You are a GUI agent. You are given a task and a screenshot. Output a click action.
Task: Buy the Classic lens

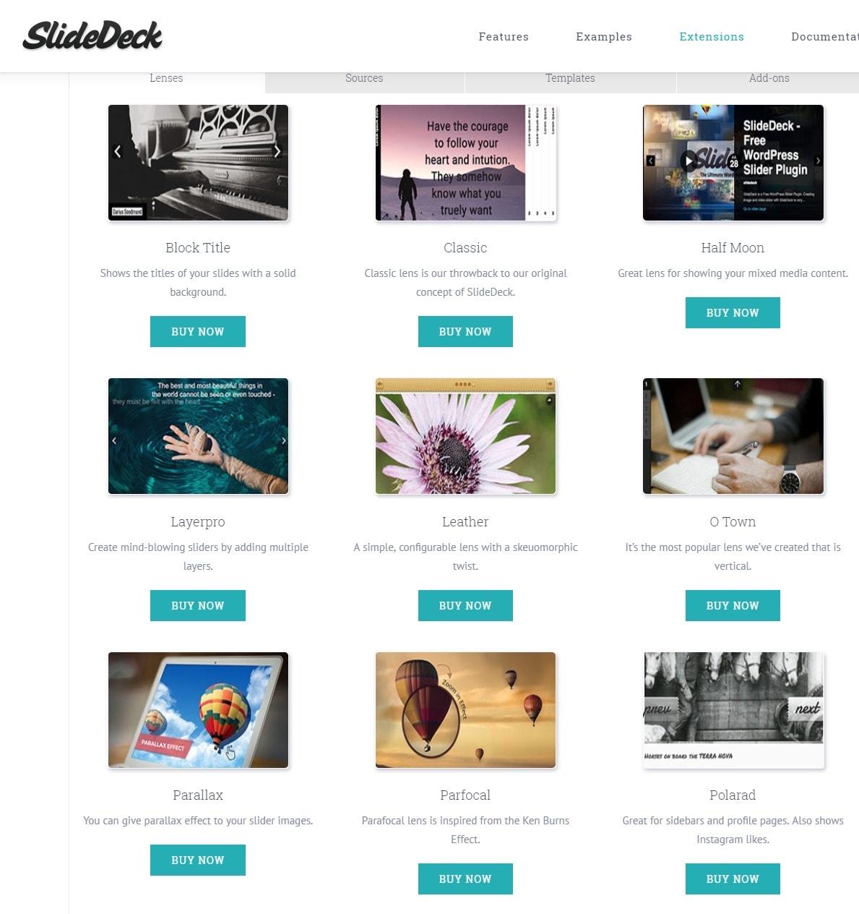tap(465, 331)
